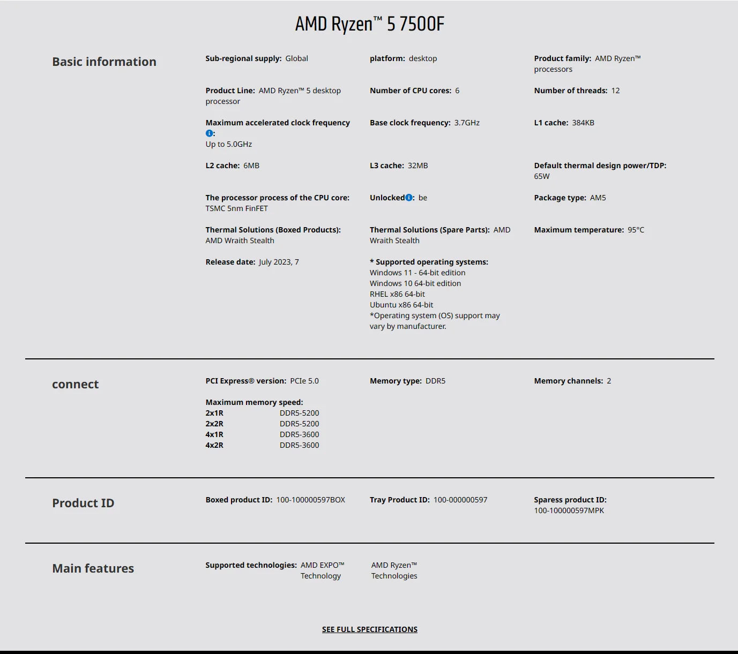Open the SEE FULL SPECIFICATIONS link
The height and width of the screenshot is (654, 738).
coord(369,629)
